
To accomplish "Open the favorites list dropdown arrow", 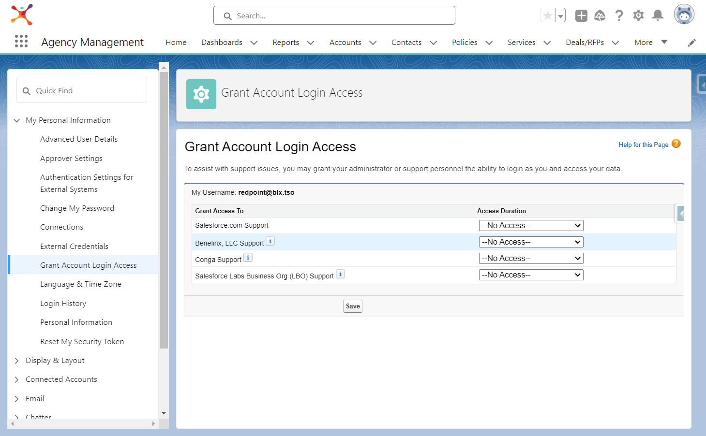I will [560, 15].
